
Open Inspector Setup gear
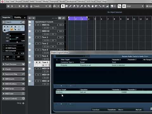23,103
